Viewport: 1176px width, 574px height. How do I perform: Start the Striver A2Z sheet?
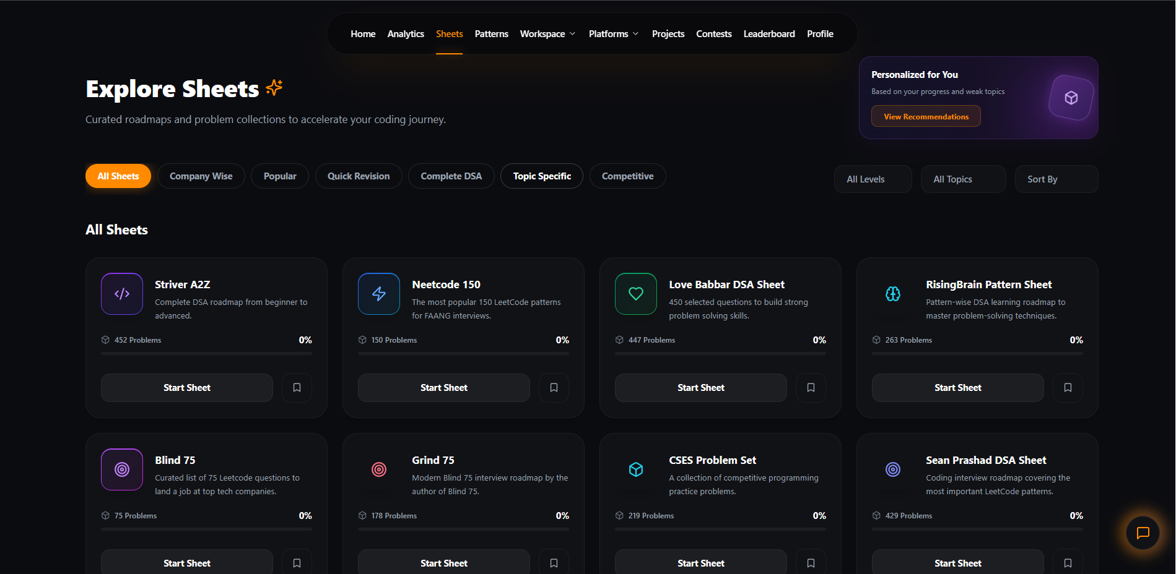coord(187,388)
